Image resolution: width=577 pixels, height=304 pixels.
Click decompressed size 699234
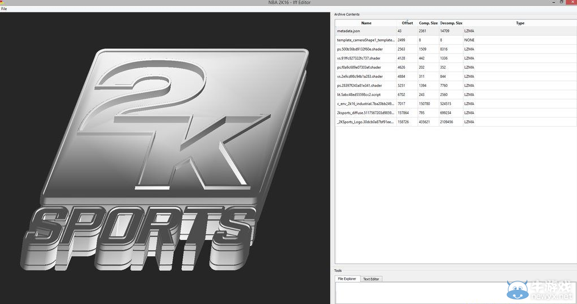446,113
